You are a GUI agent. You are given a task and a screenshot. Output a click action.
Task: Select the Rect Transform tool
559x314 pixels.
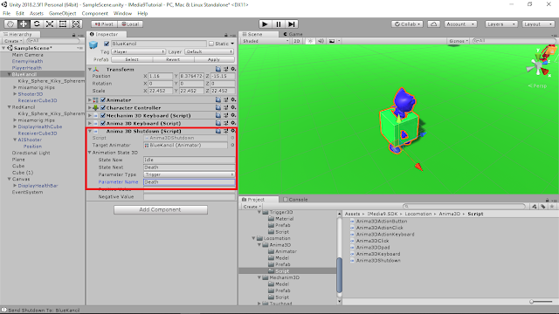pyautogui.click(x=63, y=24)
